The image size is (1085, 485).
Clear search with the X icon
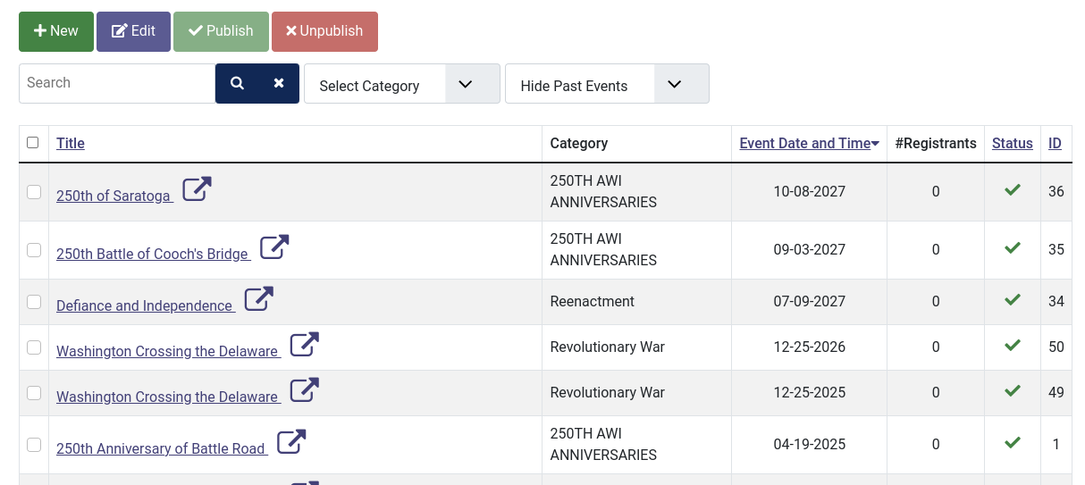279,83
